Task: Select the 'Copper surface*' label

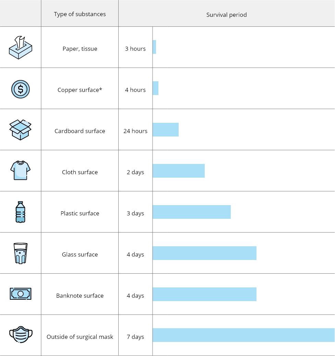Action: coord(80,90)
